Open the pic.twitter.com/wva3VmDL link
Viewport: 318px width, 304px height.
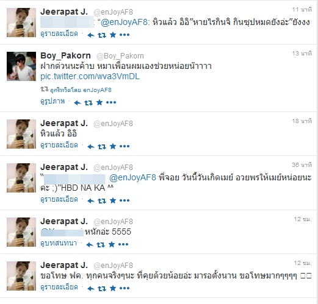pos(90,77)
